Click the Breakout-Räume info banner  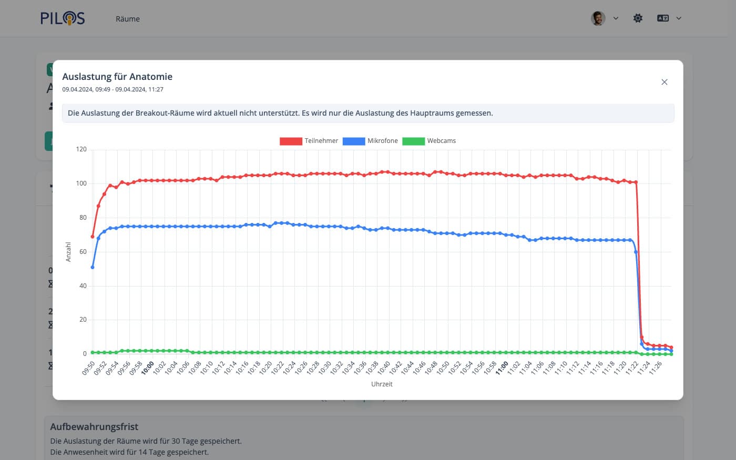tap(368, 113)
